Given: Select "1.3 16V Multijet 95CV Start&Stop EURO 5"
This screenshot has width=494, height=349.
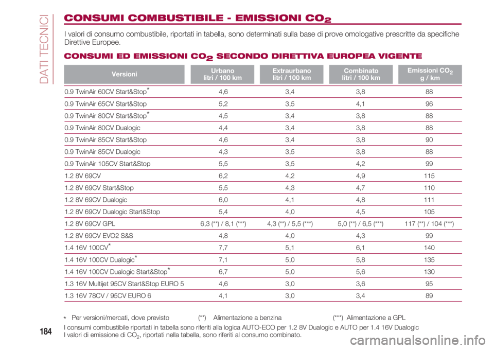Looking at the screenshot, I should 124,284.
